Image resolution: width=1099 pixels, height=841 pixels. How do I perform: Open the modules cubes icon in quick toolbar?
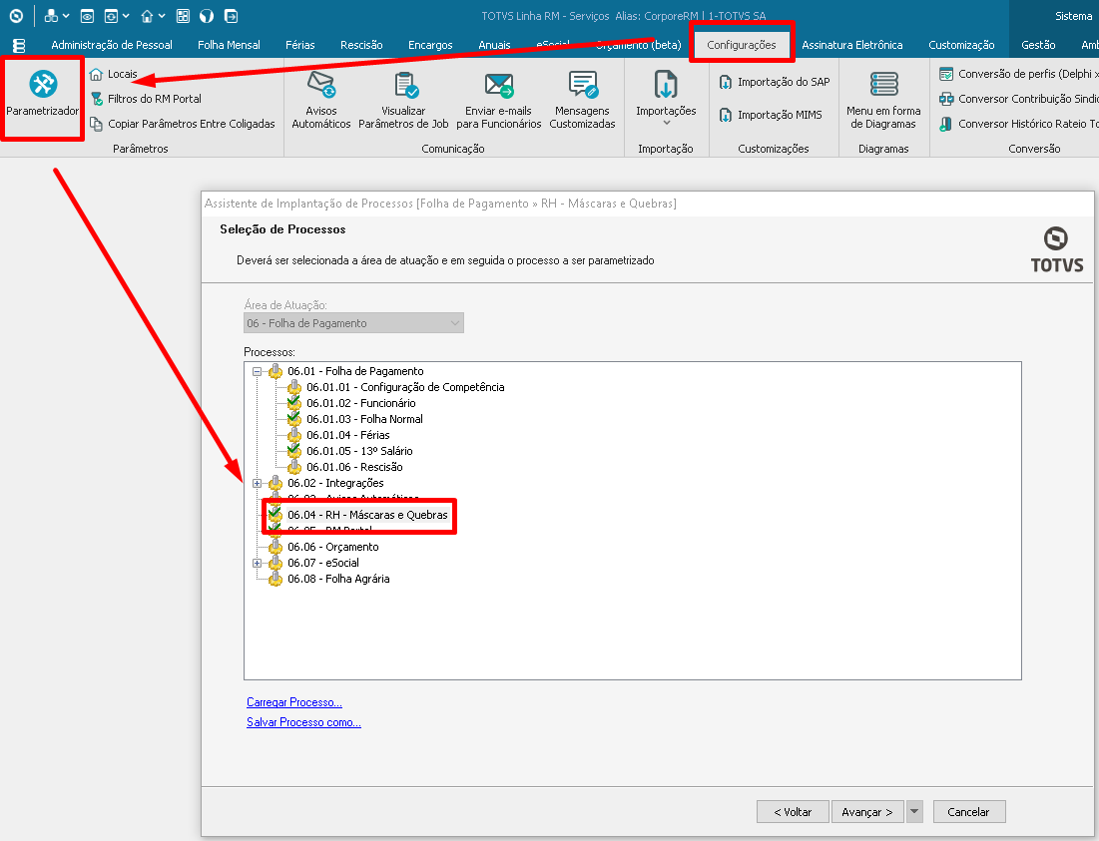tap(51, 15)
